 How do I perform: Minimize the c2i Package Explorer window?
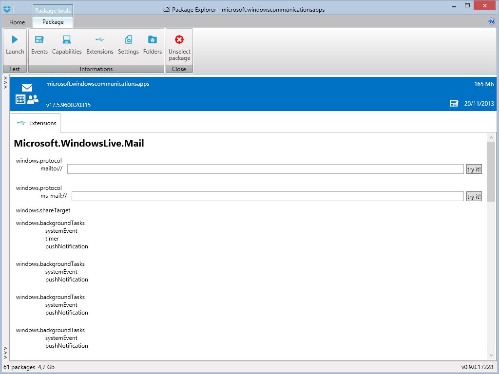(455, 6)
